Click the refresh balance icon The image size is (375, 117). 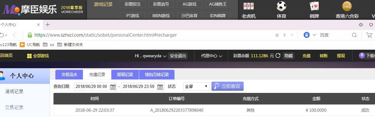pos(278,56)
